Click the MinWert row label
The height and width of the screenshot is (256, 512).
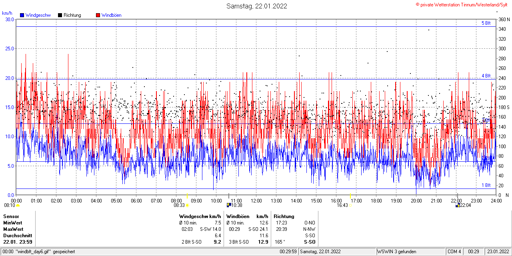pos(13,222)
